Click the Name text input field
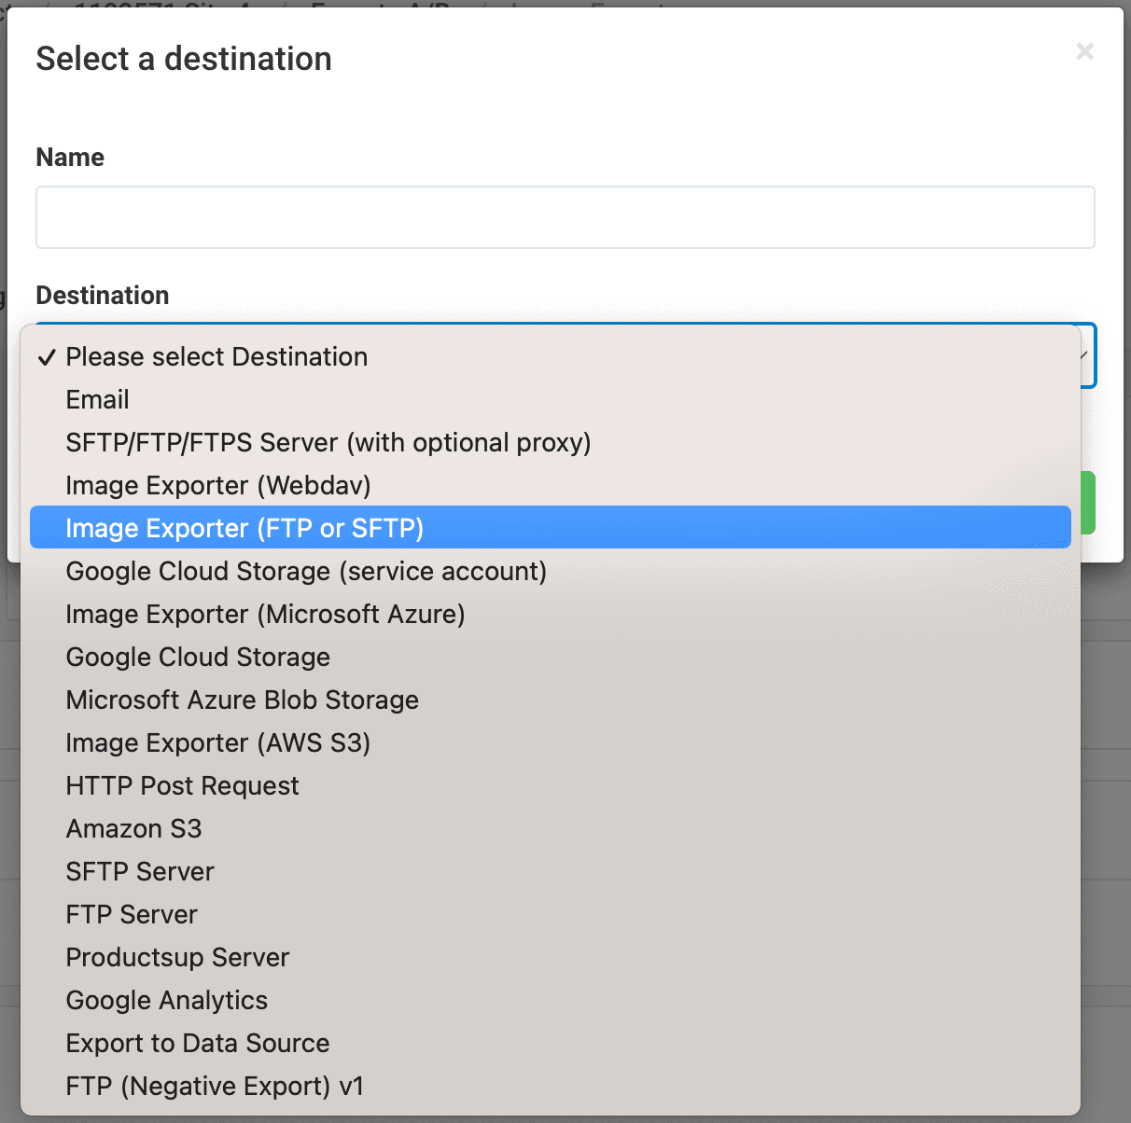Viewport: 1131px width, 1123px height. (x=565, y=217)
